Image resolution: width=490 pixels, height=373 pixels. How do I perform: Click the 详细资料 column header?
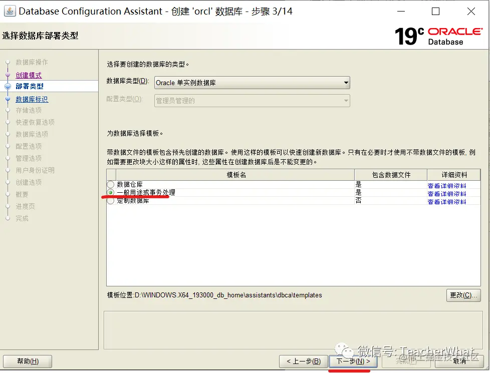[x=454, y=175]
